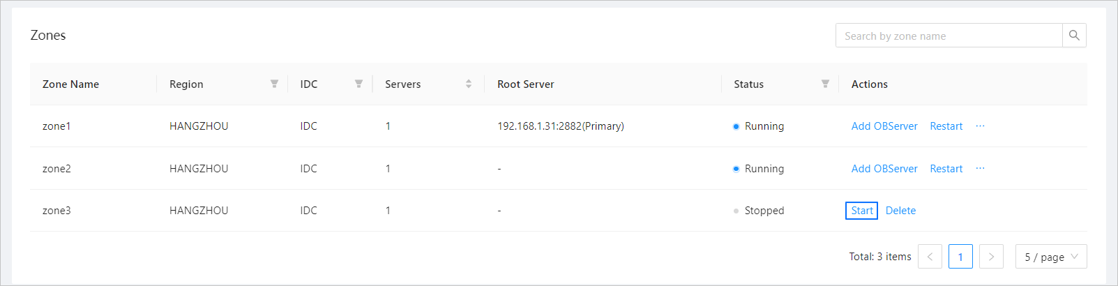Image resolution: width=1118 pixels, height=286 pixels.
Task: Restart zone1
Action: 946,126
